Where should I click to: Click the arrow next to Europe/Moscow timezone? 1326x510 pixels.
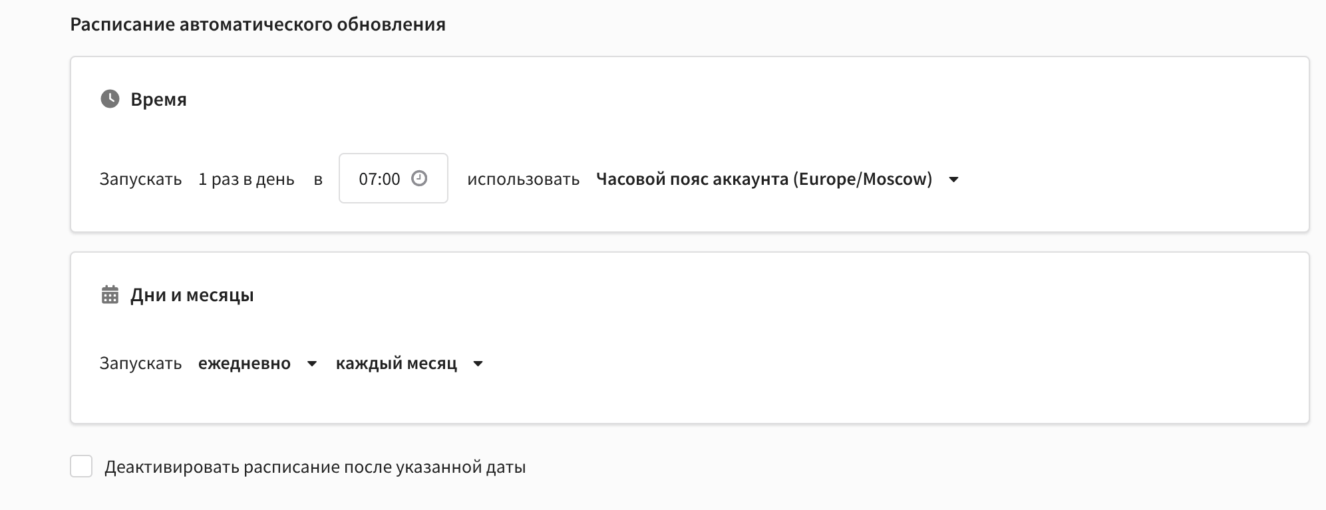(x=953, y=180)
